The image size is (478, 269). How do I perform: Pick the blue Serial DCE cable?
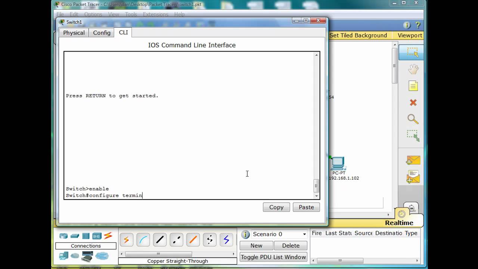coord(226,240)
